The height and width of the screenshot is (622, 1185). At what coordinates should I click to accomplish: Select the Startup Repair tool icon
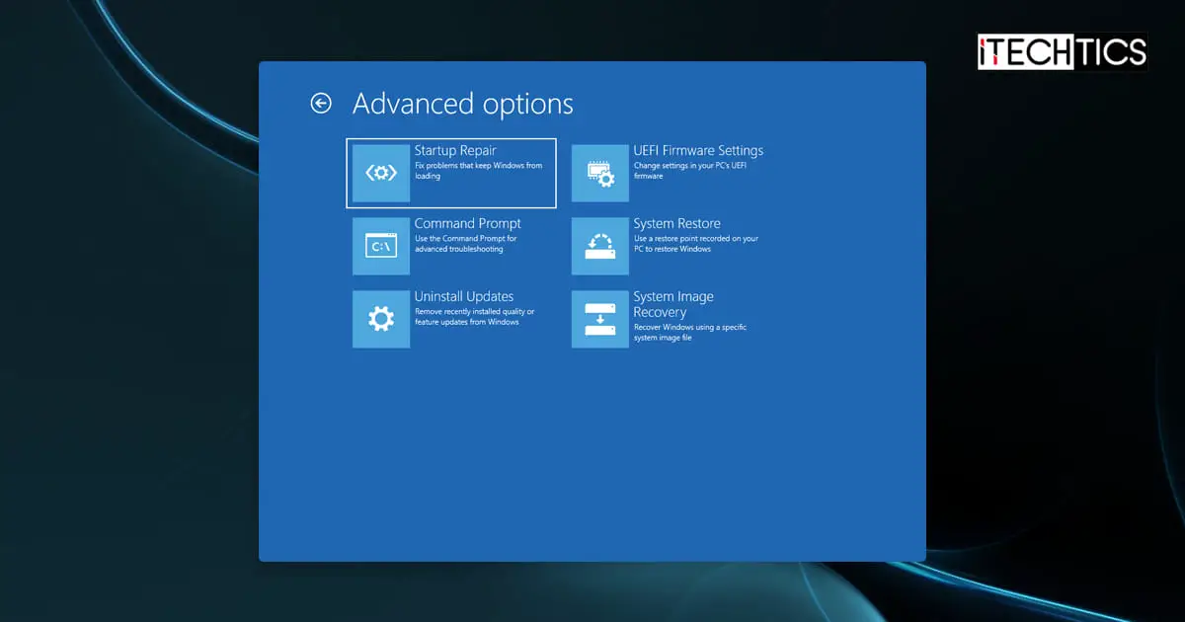(x=381, y=173)
